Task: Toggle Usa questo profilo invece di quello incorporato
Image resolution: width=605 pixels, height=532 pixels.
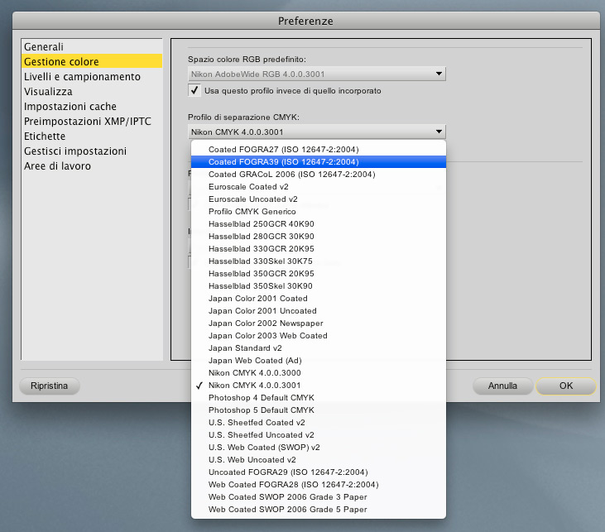Action: (x=194, y=90)
